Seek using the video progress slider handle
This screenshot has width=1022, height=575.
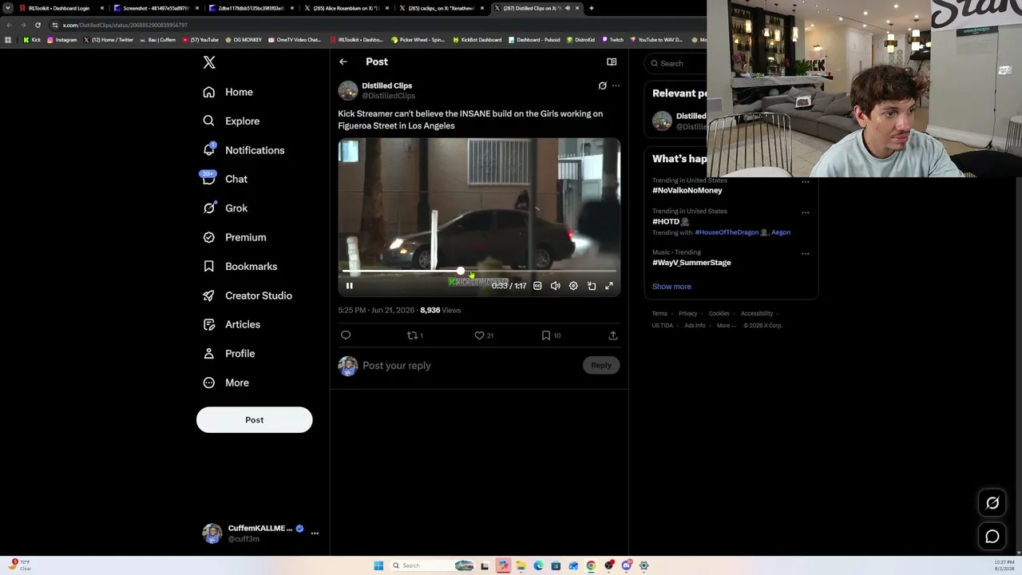tap(461, 272)
